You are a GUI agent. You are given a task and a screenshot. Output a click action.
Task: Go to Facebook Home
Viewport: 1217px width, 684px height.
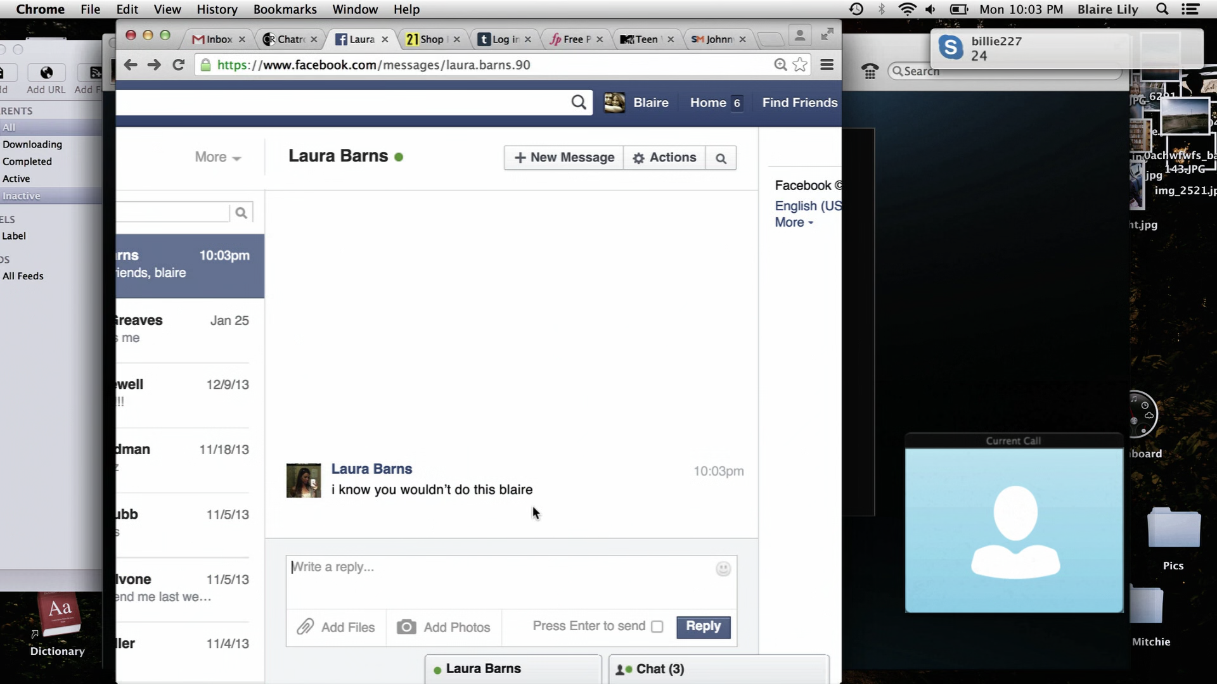[x=708, y=103]
